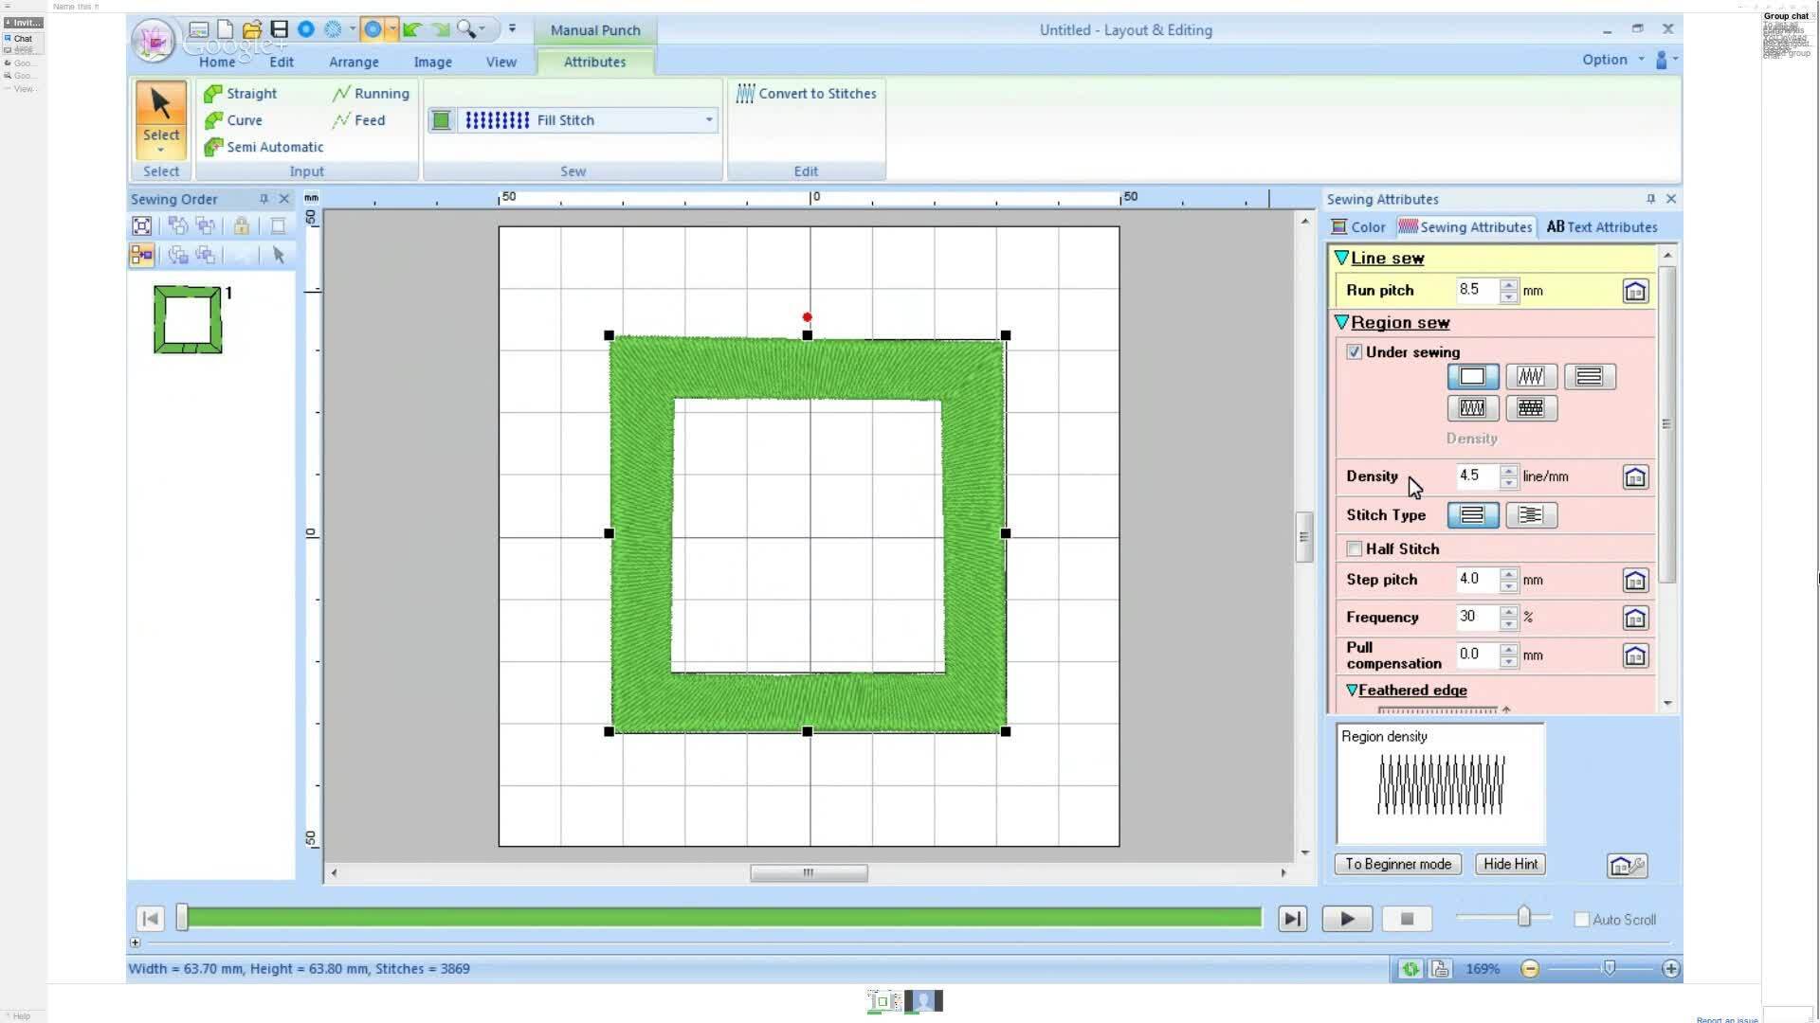Click the zoom slider handle in status bar
Screen dimensions: 1820x1023
[x=1609, y=968]
